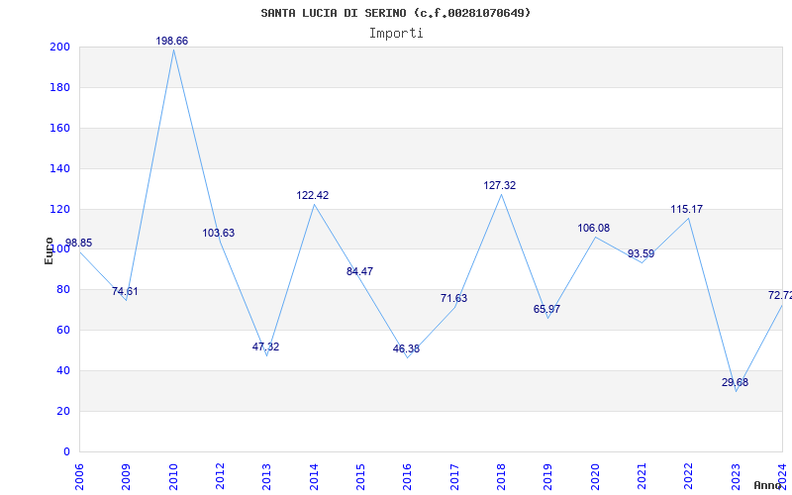
Task: Click the 2013 x-axis label
Action: (x=266, y=477)
